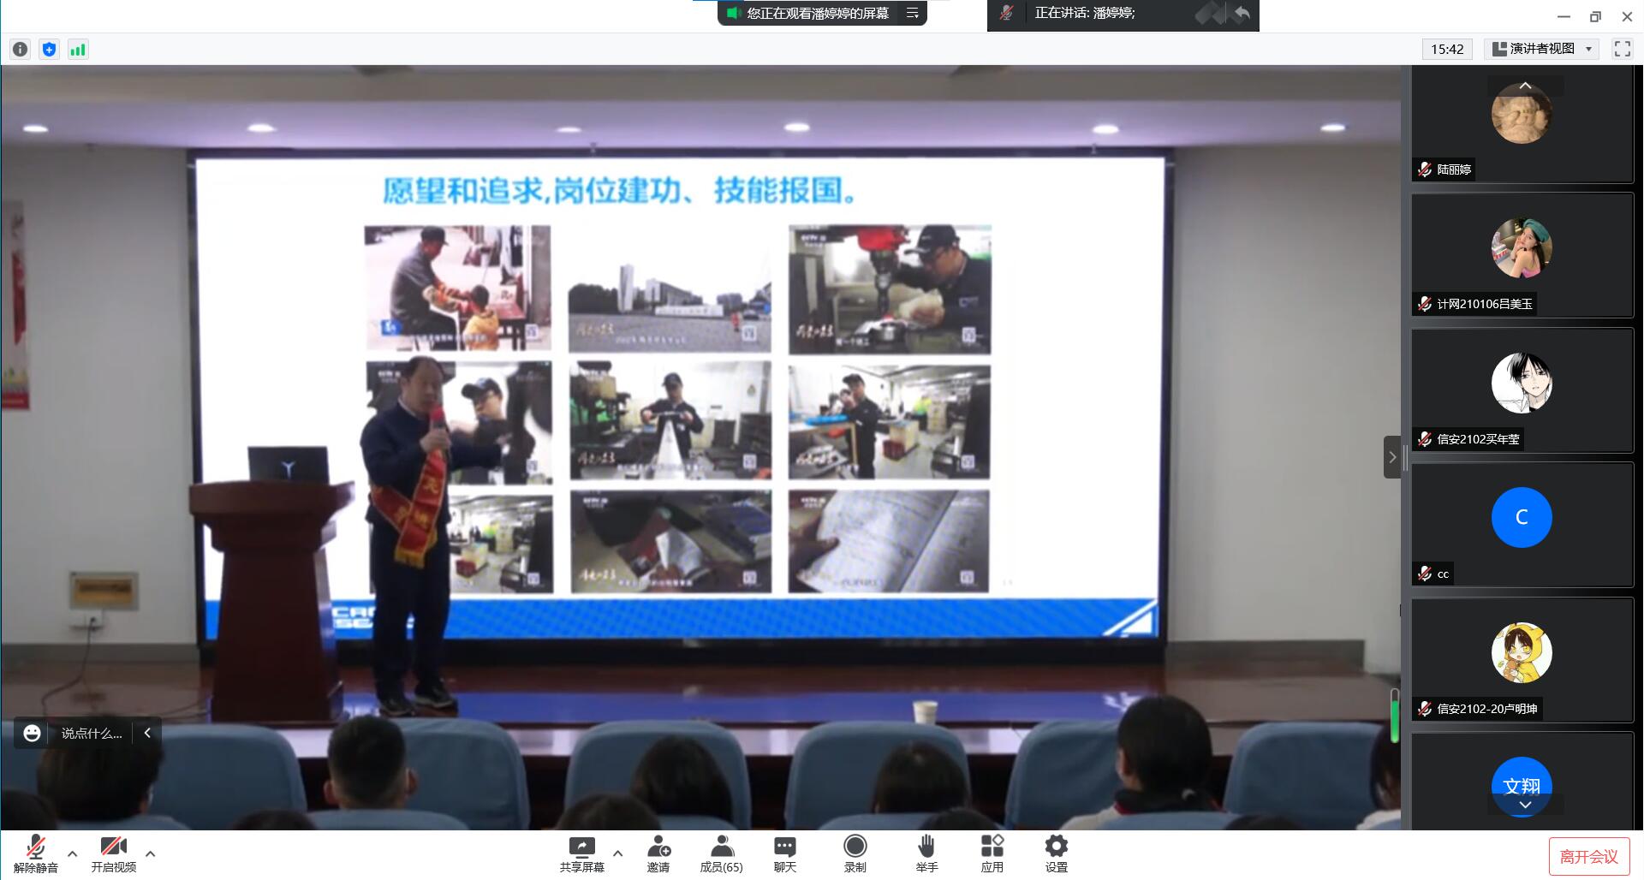Open the Members 成员(65) list
Image resolution: width=1644 pixels, height=880 pixels.
(x=721, y=853)
